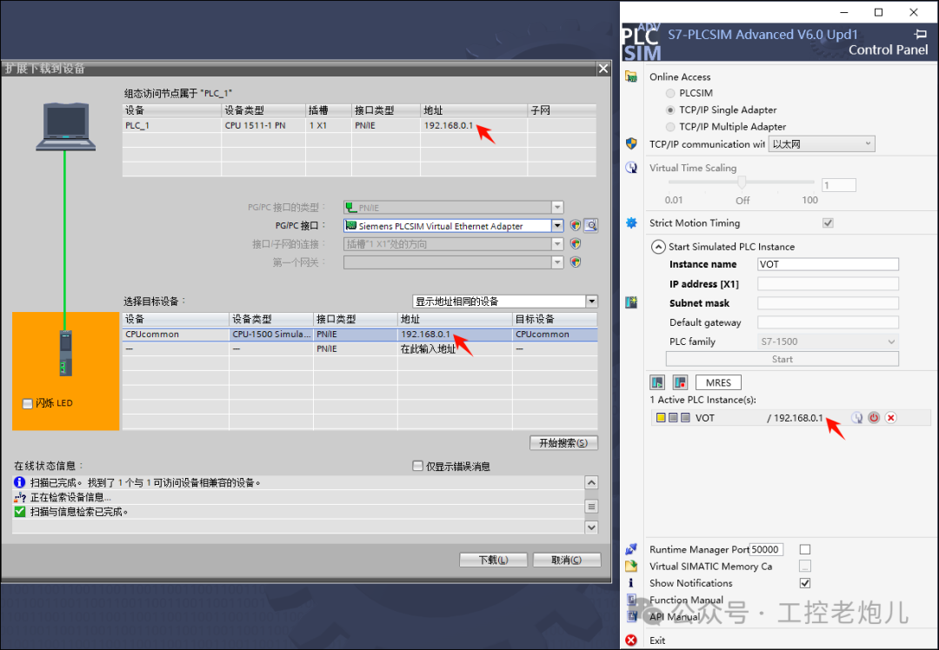Open the TCP/IP communication adapter dropdown 以太网
The height and width of the screenshot is (650, 939).
(x=822, y=143)
